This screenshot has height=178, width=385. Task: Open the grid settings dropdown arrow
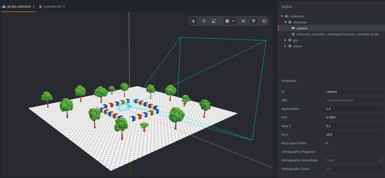[233, 21]
